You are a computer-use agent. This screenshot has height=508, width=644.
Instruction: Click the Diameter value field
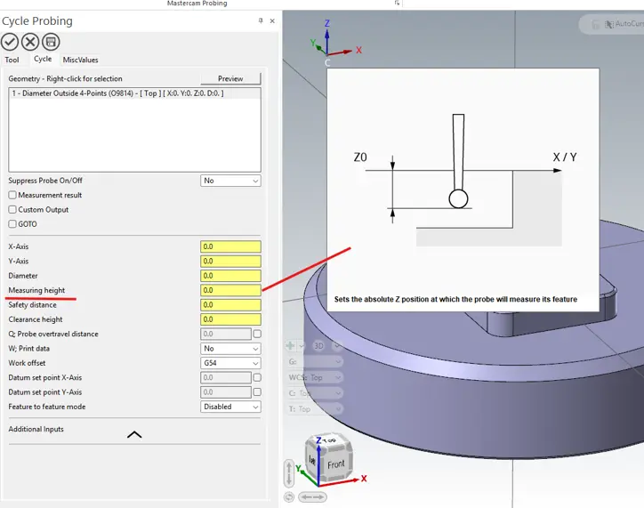[x=230, y=276]
